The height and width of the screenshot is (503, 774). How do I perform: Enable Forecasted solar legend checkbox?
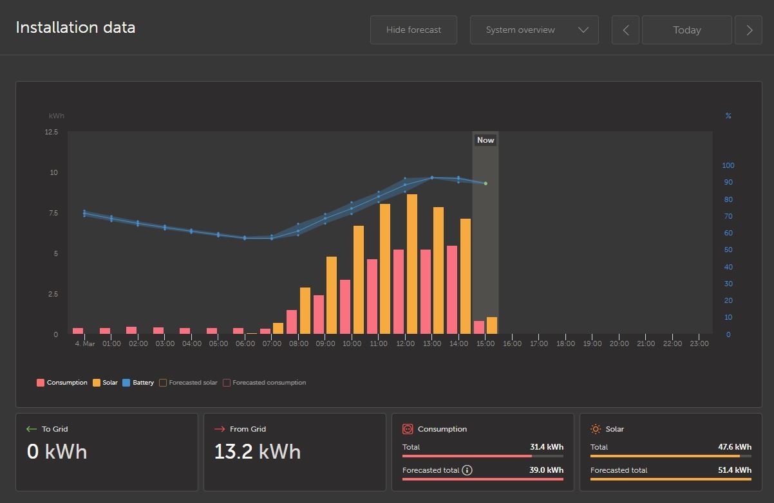163,383
